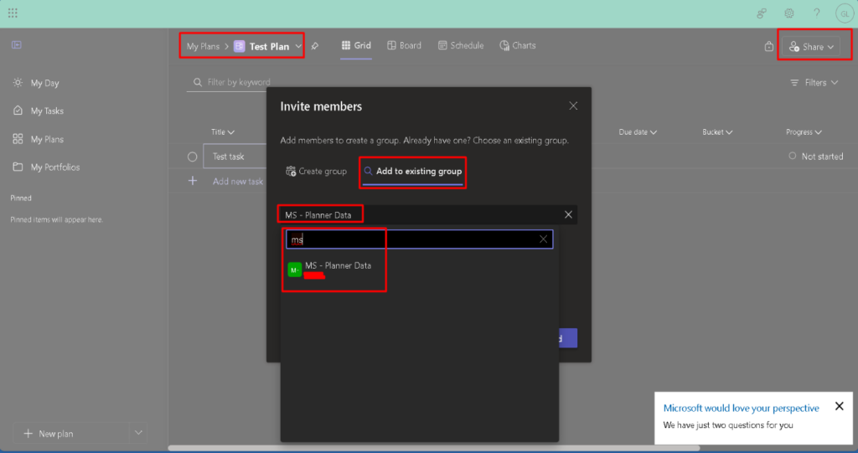Click the Pinned section label

coord(21,198)
